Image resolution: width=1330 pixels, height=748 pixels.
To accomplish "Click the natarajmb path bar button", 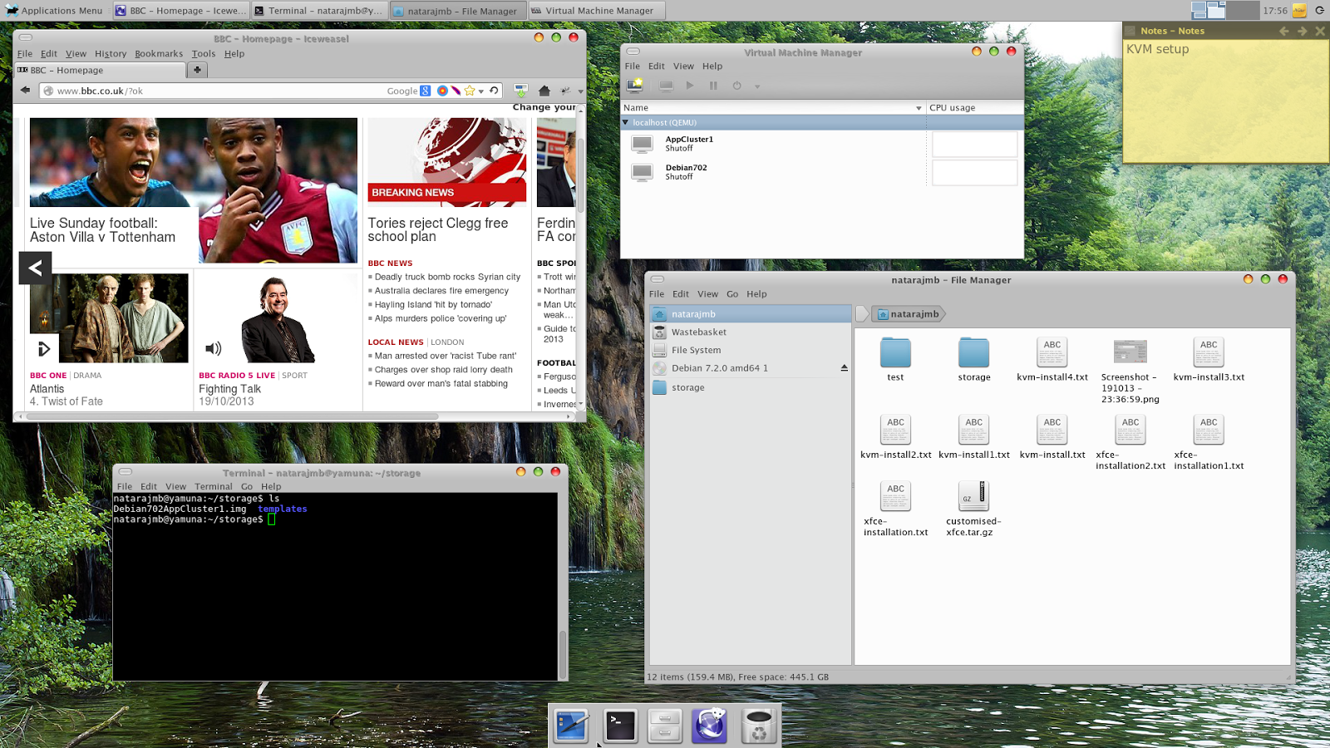I will (x=909, y=314).
